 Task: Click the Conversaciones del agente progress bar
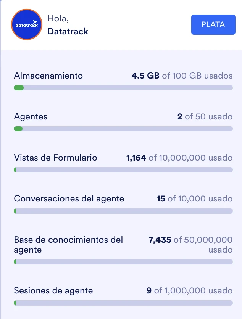pos(123,211)
